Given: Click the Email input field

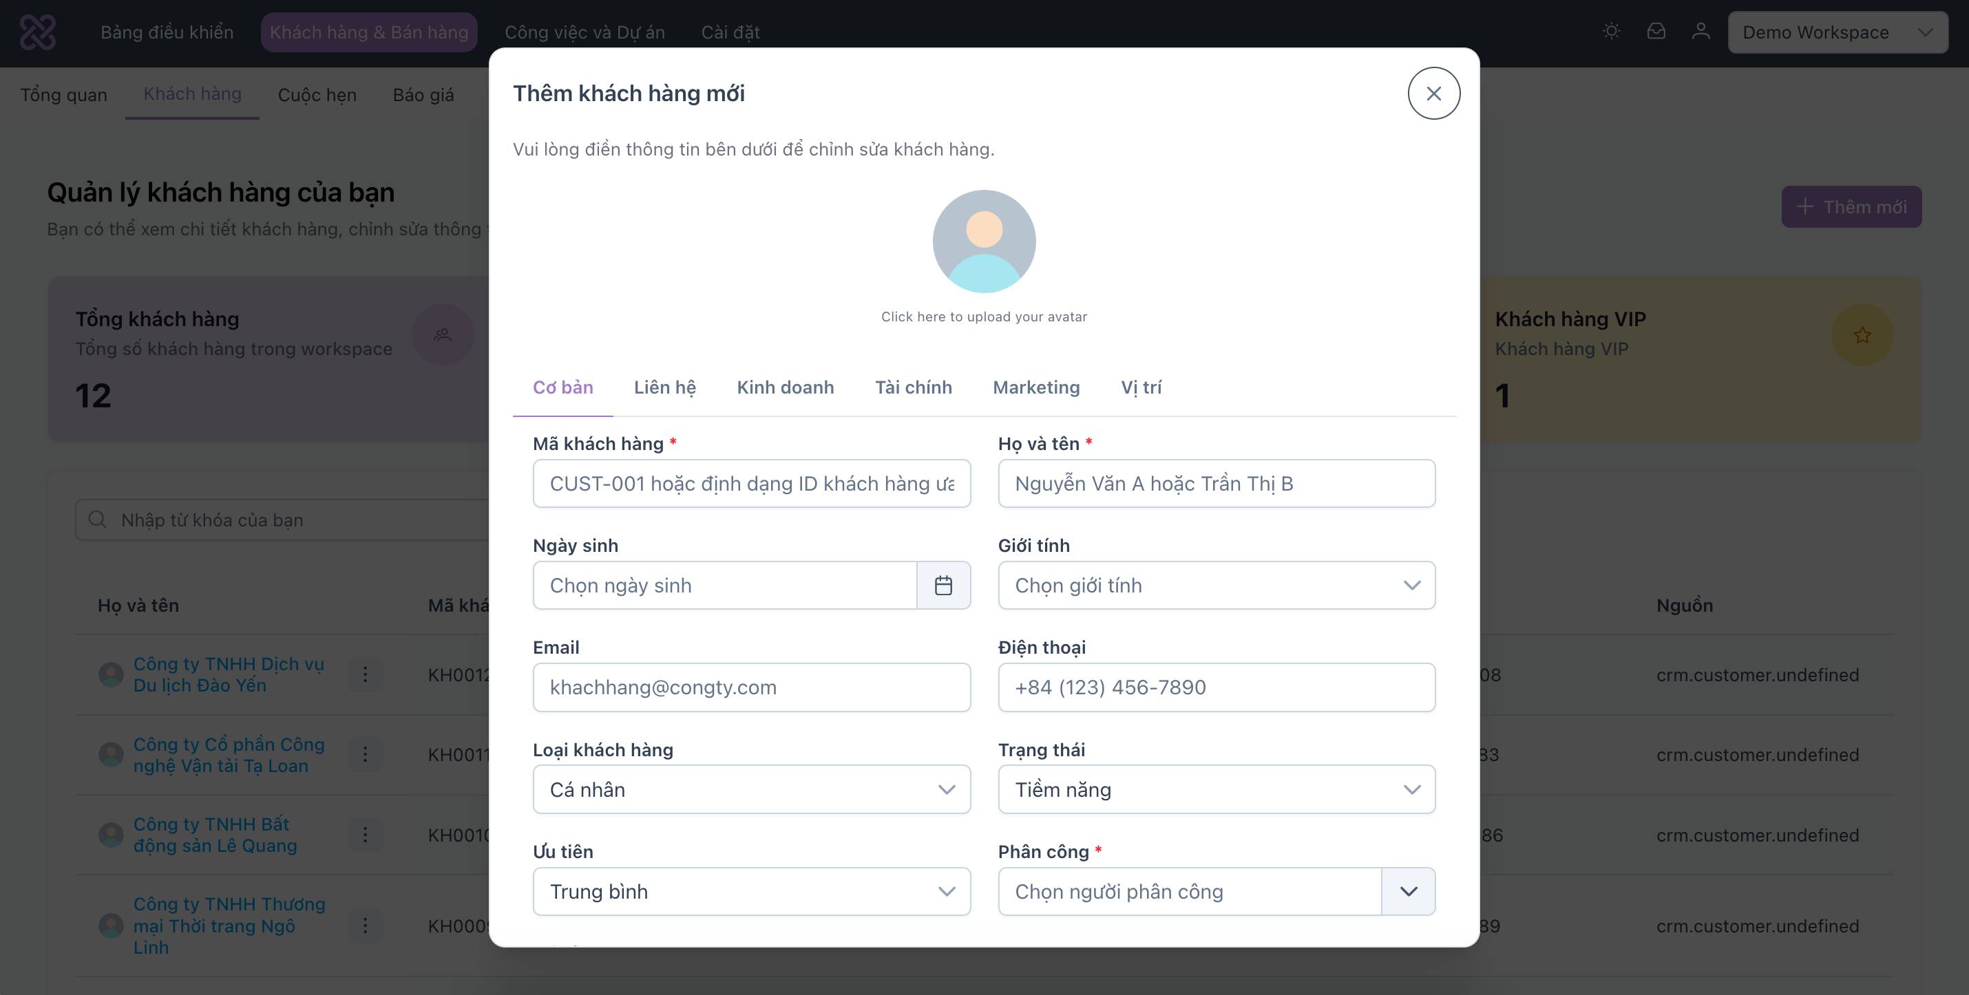Looking at the screenshot, I should (x=751, y=687).
